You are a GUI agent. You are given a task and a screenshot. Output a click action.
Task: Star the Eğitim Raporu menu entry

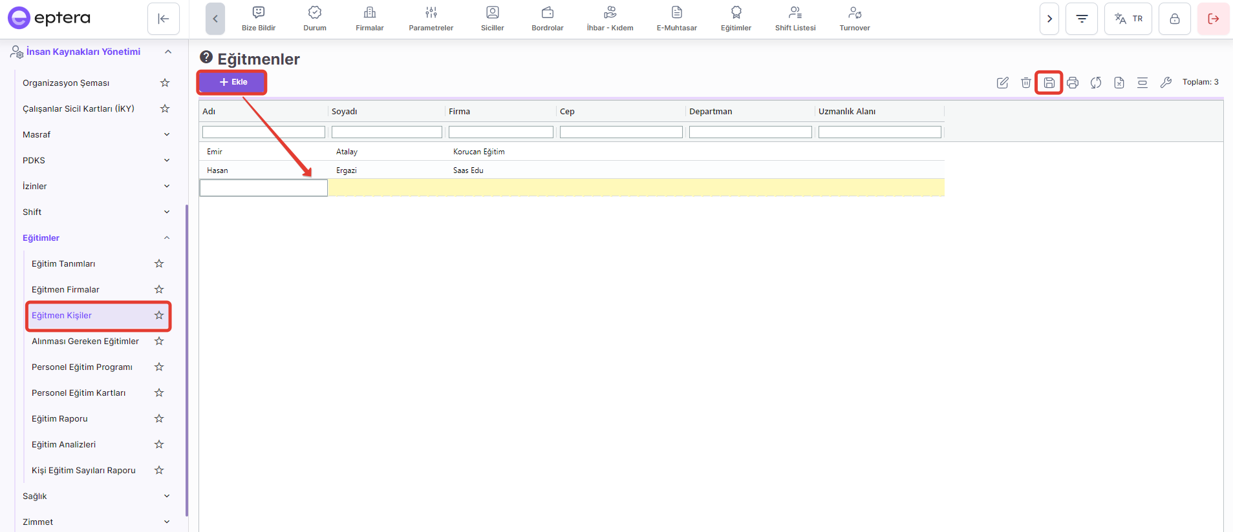pos(159,418)
